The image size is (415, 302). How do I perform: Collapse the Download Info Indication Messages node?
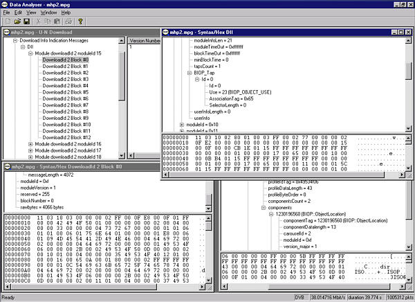tap(15, 40)
